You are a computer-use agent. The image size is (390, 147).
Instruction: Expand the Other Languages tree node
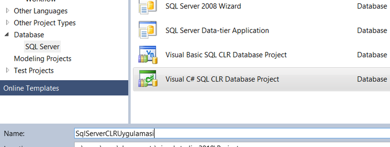(x=7, y=11)
